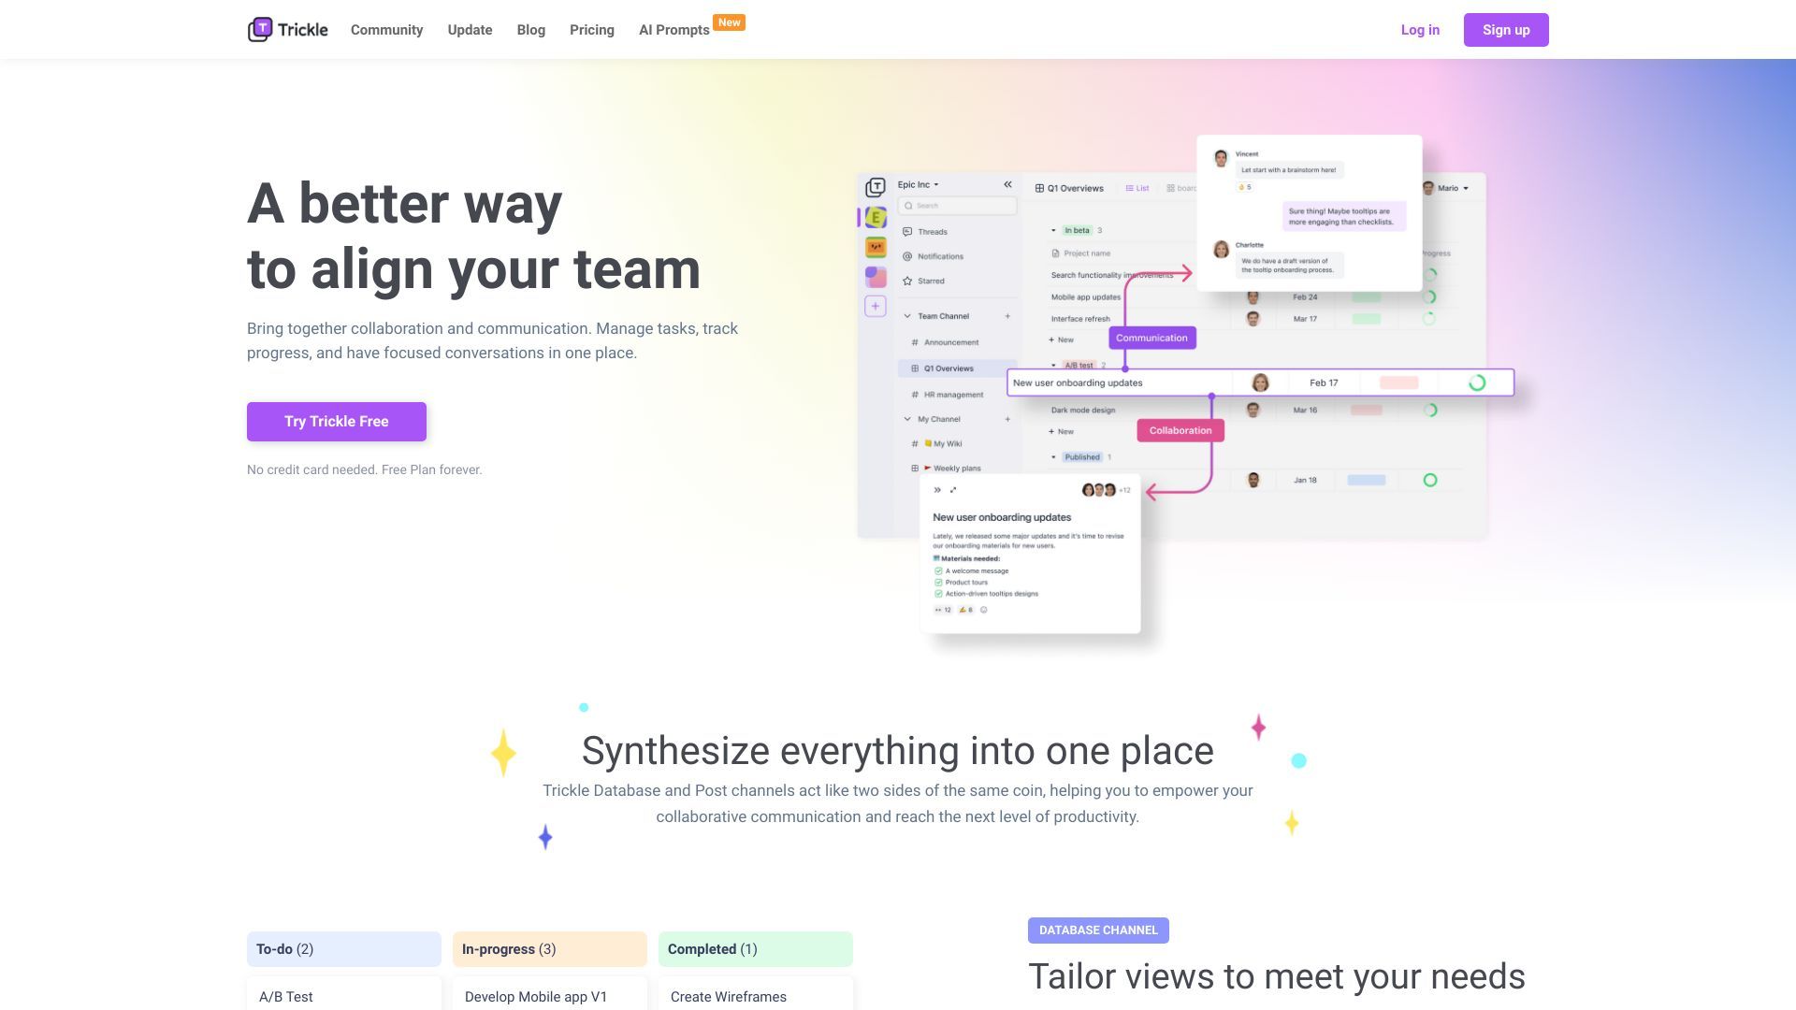Collapse the My Channel group
This screenshot has height=1010, width=1796.
coord(906,419)
